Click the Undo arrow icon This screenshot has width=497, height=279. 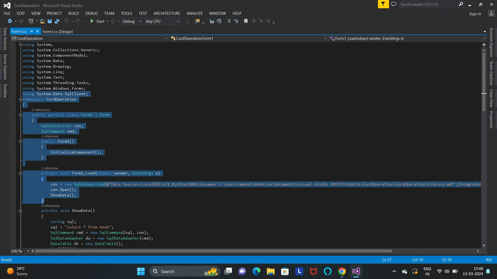(67, 21)
